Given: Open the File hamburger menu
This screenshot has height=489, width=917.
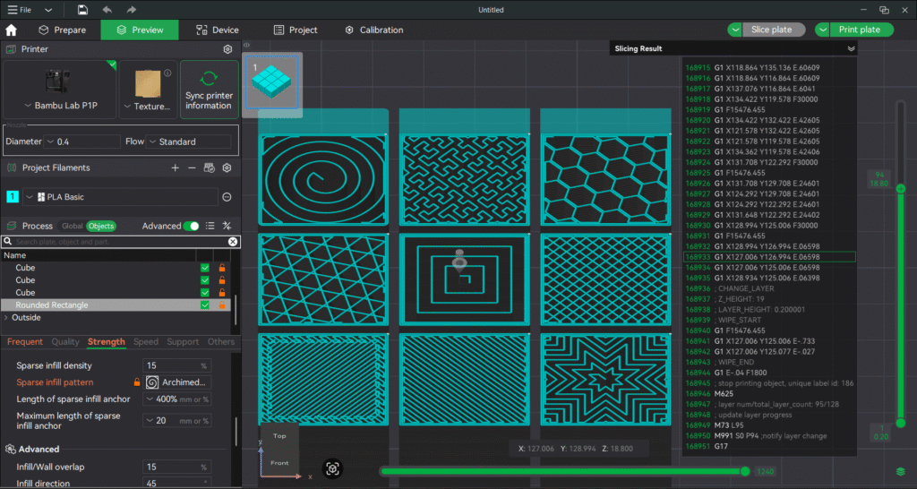Looking at the screenshot, I should click(20, 10).
